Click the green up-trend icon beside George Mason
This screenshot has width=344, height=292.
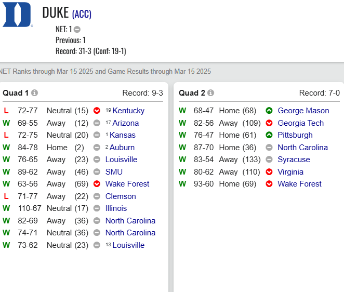pos(269,111)
